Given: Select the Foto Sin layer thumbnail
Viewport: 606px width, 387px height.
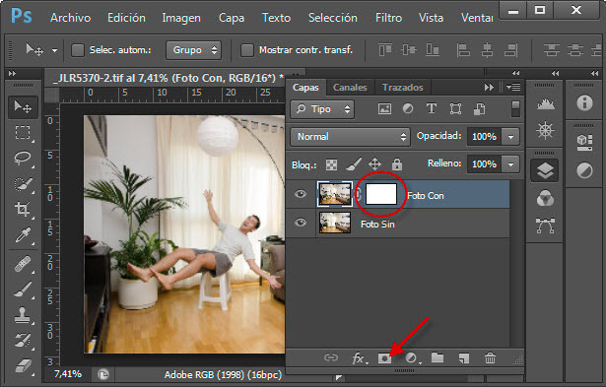Looking at the screenshot, I should tap(335, 223).
